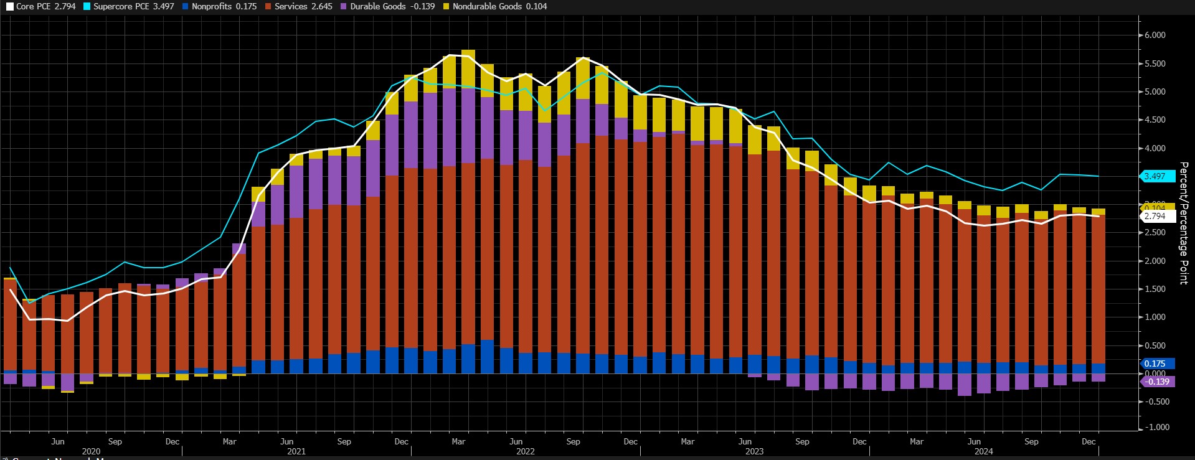Select the 'Core PCE 2.794' legend label

(46, 6)
